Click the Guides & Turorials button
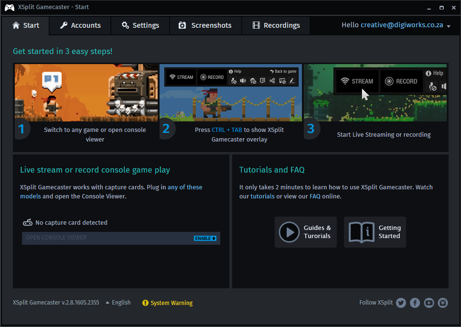 point(305,232)
